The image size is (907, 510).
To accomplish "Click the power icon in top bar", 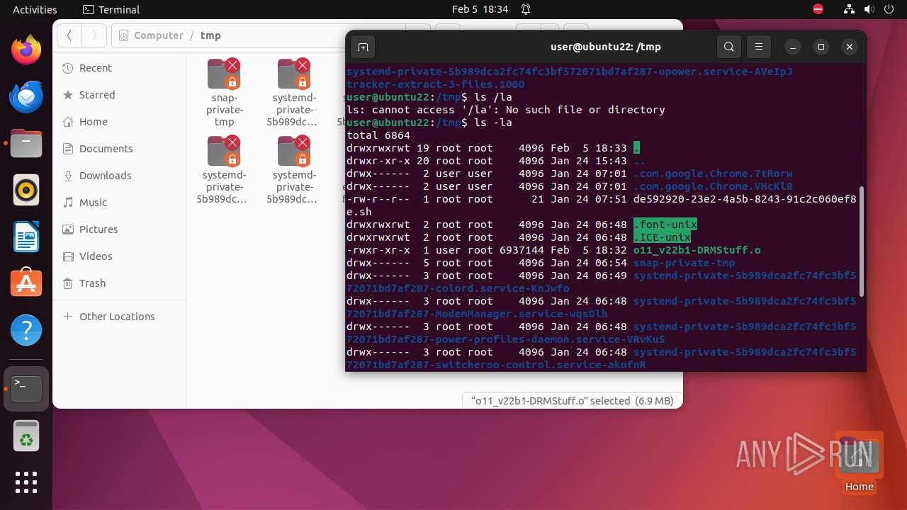I will pos(889,9).
